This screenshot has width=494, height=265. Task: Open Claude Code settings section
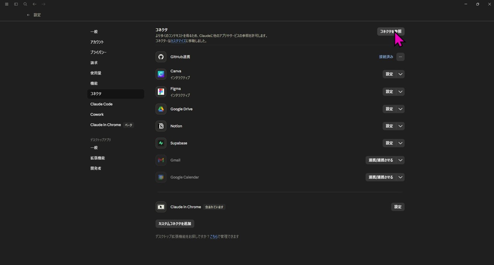point(102,104)
